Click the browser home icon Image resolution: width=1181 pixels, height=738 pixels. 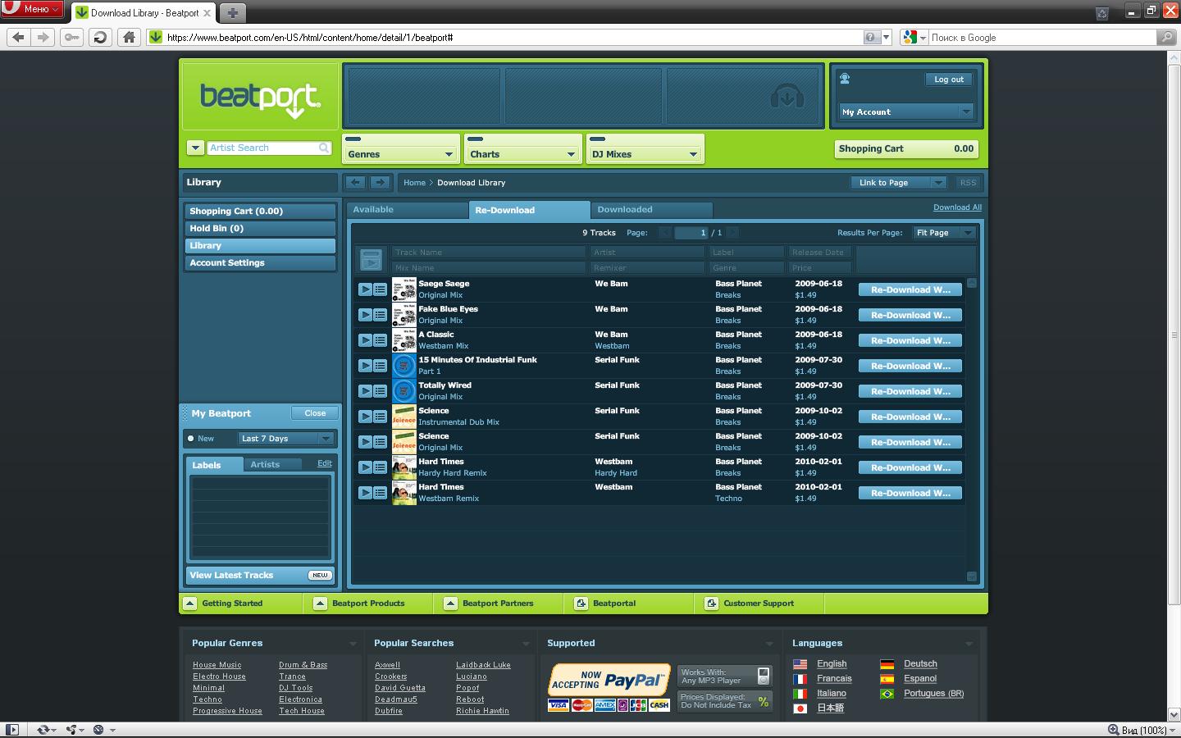tap(128, 37)
